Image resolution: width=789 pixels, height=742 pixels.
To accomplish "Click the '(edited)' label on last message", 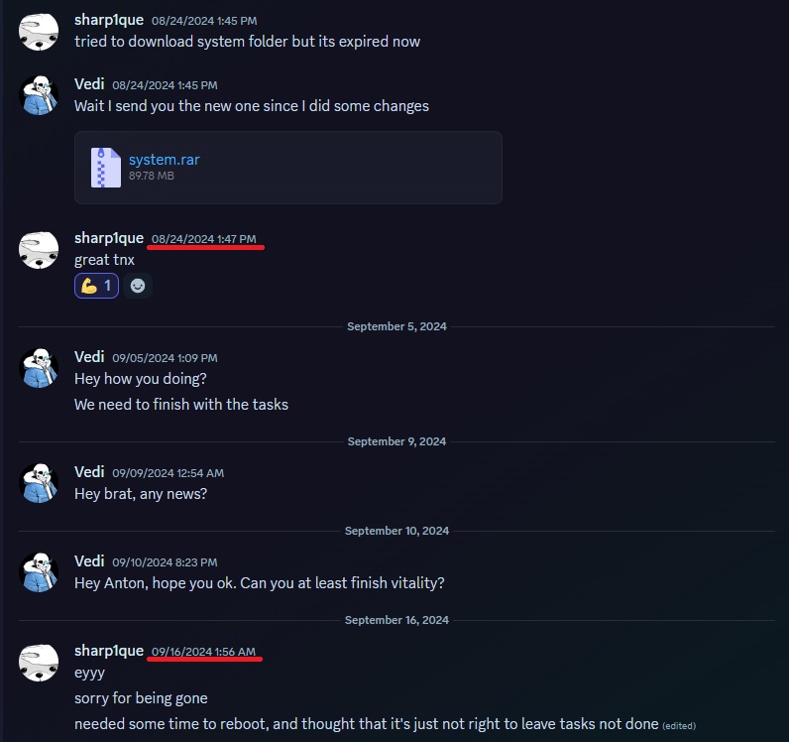I will [x=679, y=726].
